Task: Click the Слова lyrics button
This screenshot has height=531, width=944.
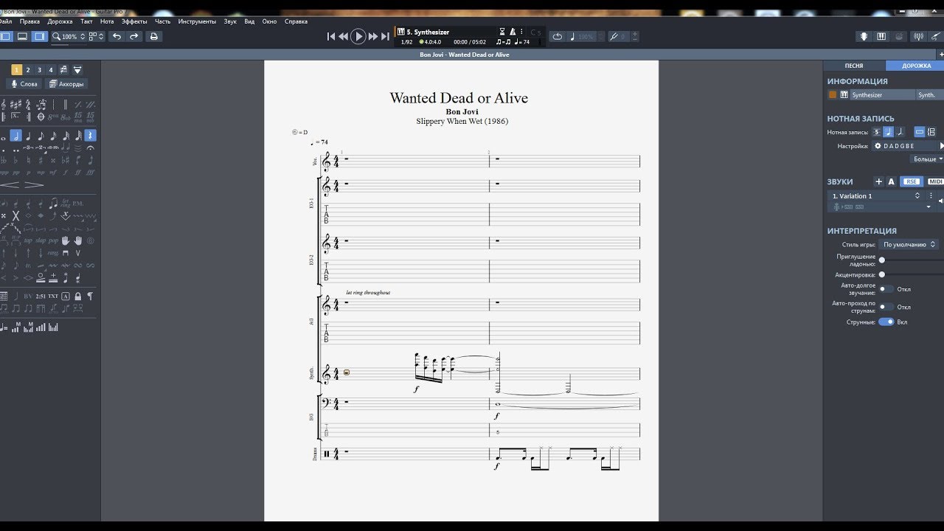Action: click(24, 84)
